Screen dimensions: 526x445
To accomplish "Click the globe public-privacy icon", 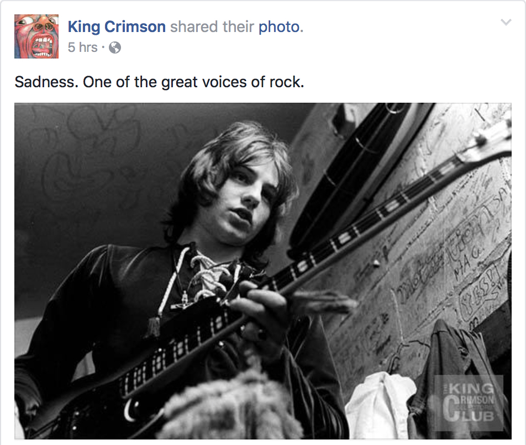I will point(115,48).
